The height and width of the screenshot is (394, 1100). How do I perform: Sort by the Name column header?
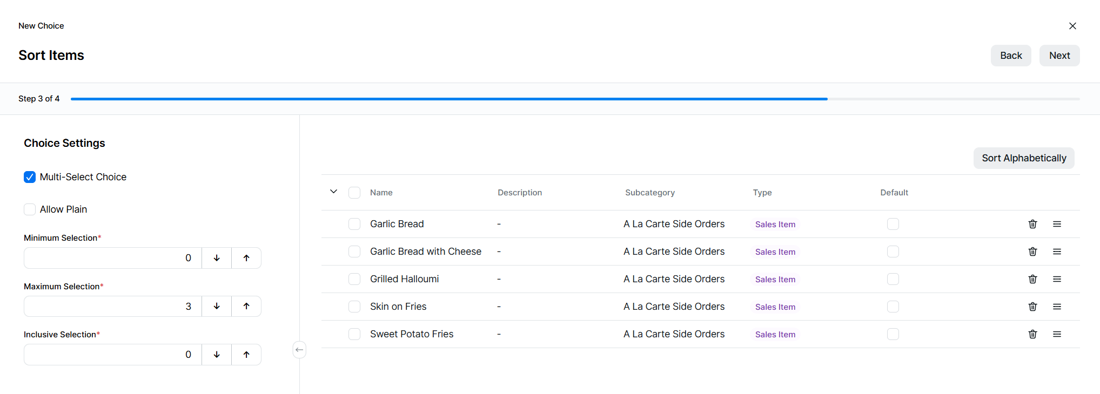click(x=381, y=193)
